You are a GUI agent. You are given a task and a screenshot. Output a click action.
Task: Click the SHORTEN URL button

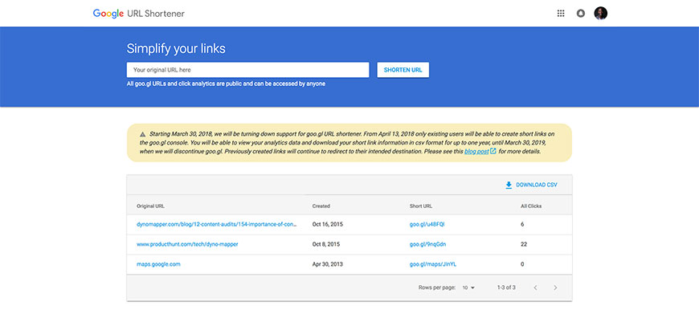[x=403, y=70]
